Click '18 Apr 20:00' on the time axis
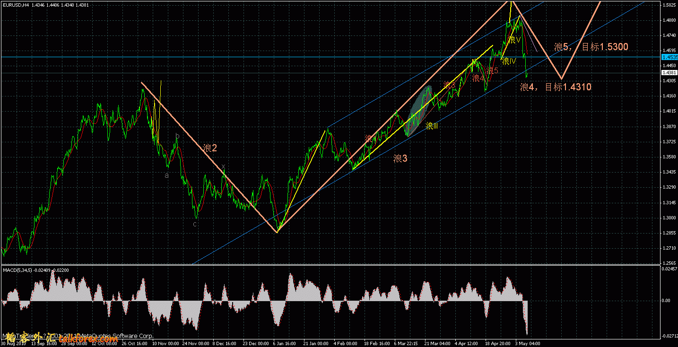This screenshot has width=678, height=347. pos(498,344)
